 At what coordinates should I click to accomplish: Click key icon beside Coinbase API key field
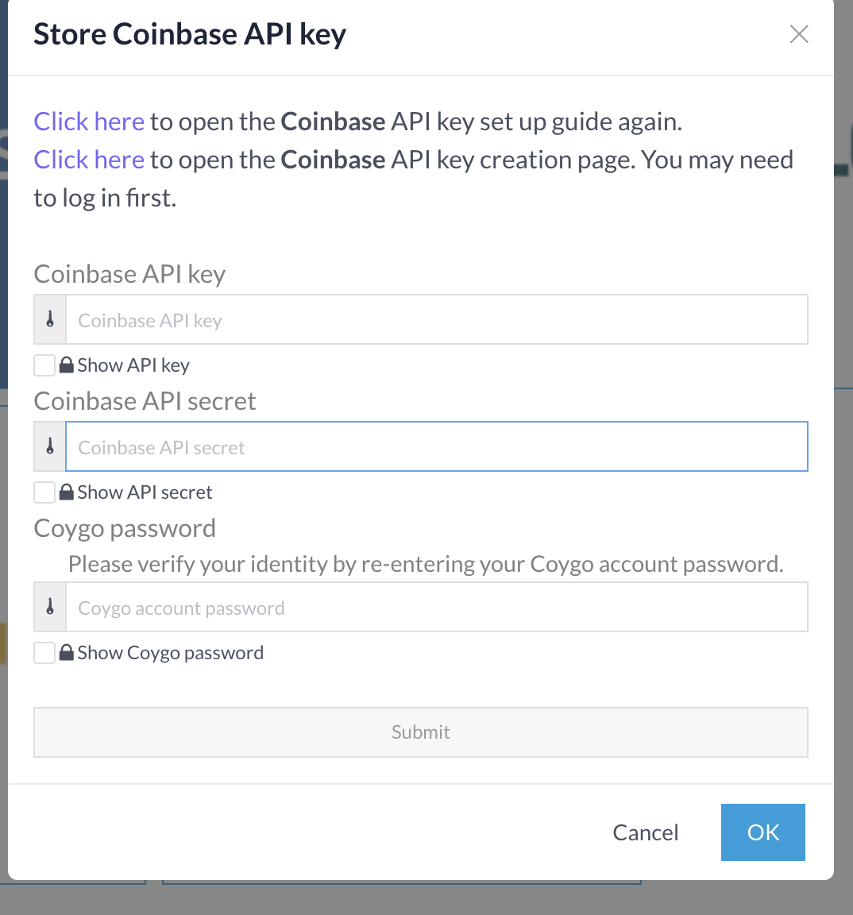[x=50, y=320]
